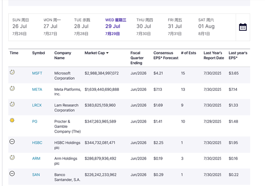Click market cap $2,988,384,997,072

pyautogui.click(x=102, y=73)
